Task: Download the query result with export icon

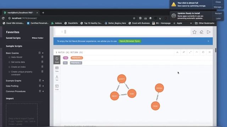Action: pyautogui.click(x=177, y=52)
